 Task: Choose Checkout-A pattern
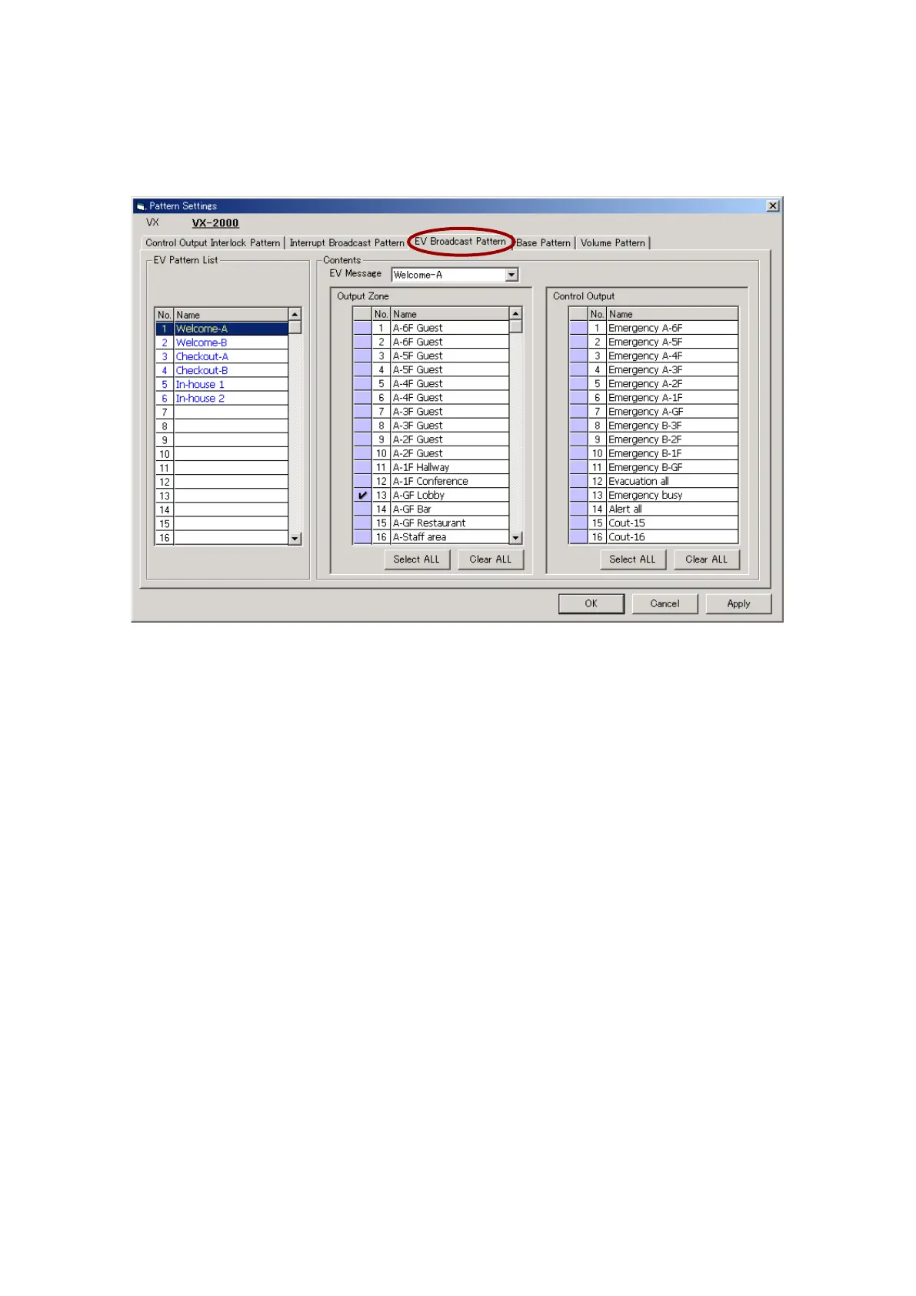pos(222,356)
